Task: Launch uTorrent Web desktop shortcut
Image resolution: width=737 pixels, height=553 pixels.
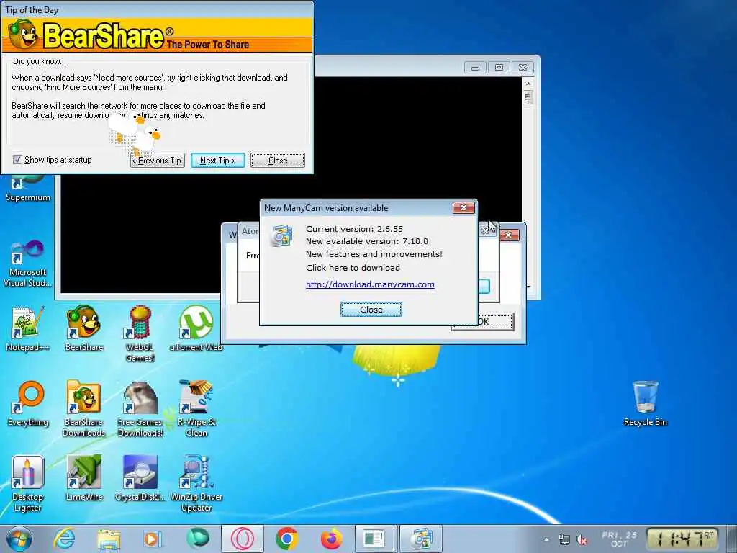Action: click(x=196, y=329)
